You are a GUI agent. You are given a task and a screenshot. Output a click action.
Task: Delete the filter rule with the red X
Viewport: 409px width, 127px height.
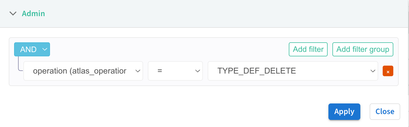click(388, 71)
